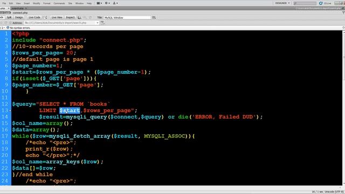The image size is (345, 194).
Task: Enable Live Code
Action: (x=34, y=17)
